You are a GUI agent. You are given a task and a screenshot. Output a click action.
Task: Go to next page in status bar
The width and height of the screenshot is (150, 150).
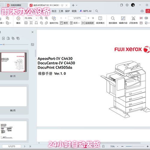[25, 146]
